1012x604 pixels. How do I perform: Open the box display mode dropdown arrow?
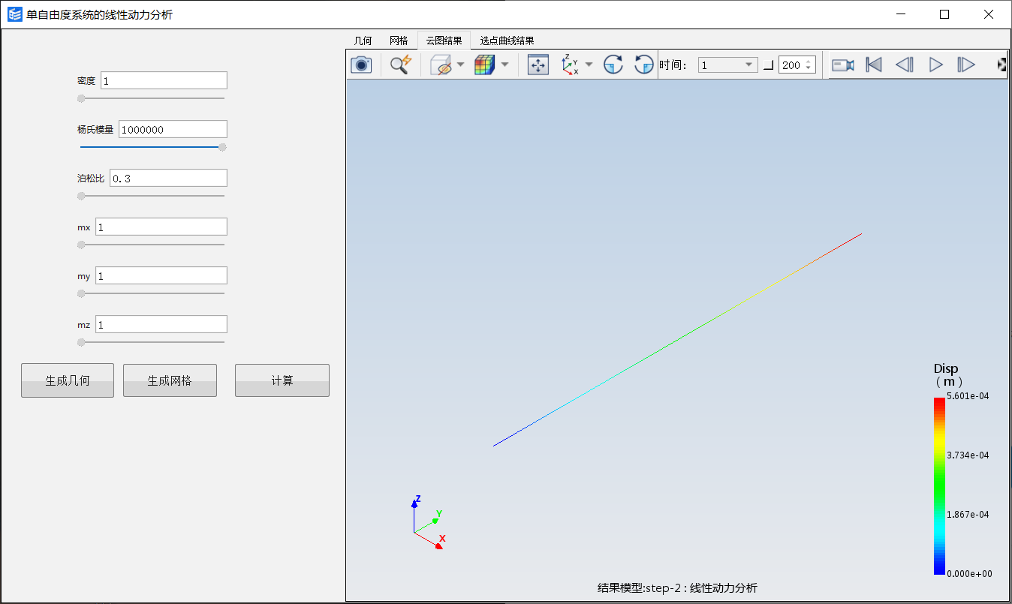click(x=460, y=65)
